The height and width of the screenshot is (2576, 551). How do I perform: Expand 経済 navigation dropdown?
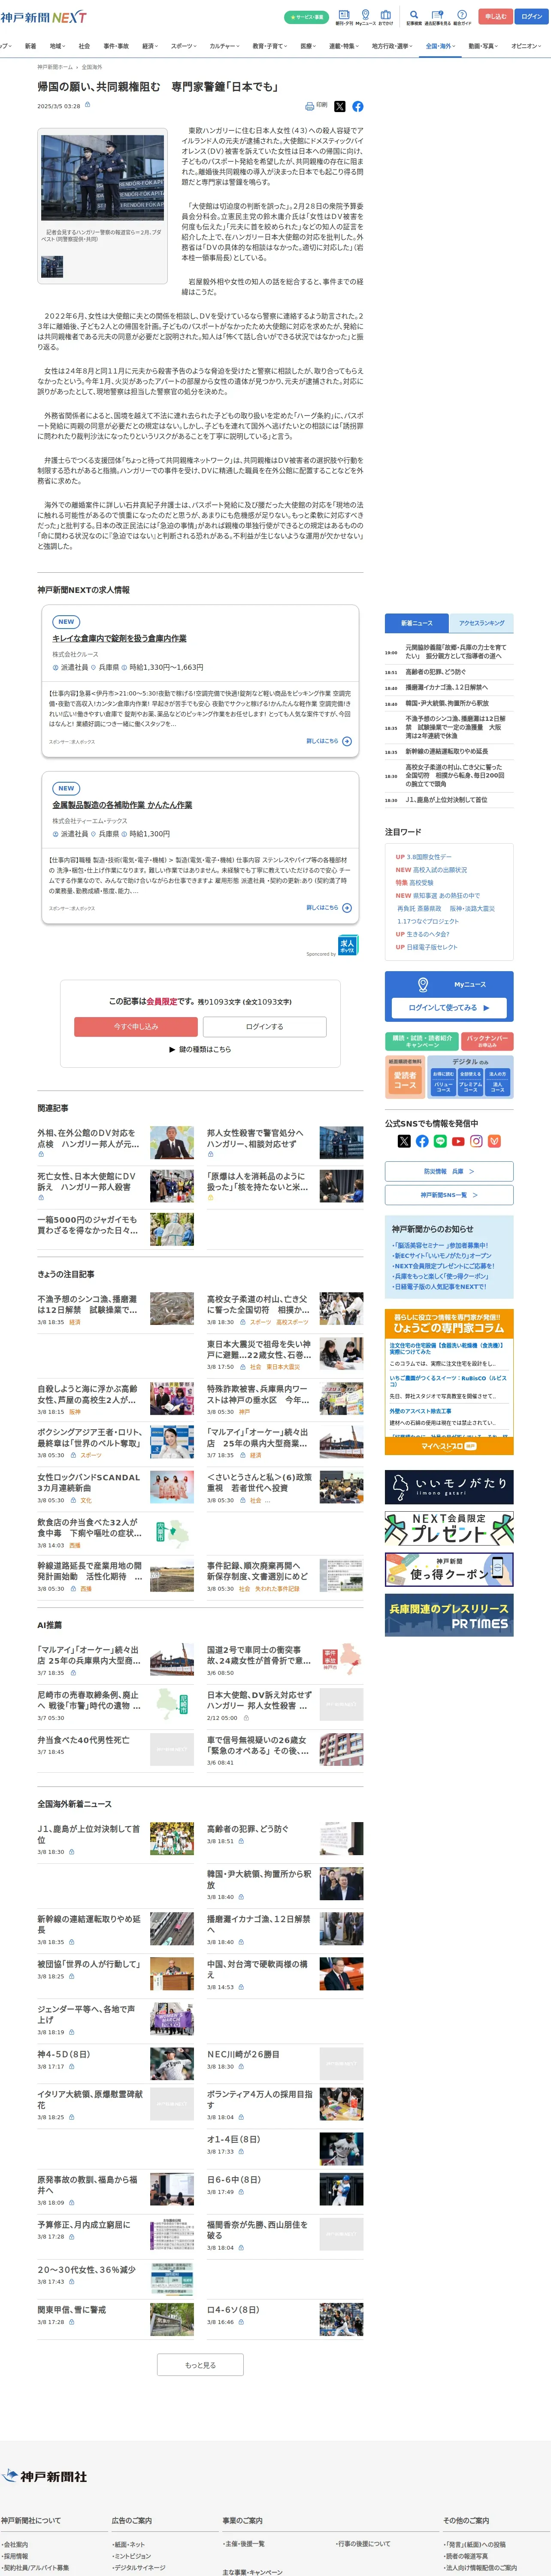(x=150, y=46)
